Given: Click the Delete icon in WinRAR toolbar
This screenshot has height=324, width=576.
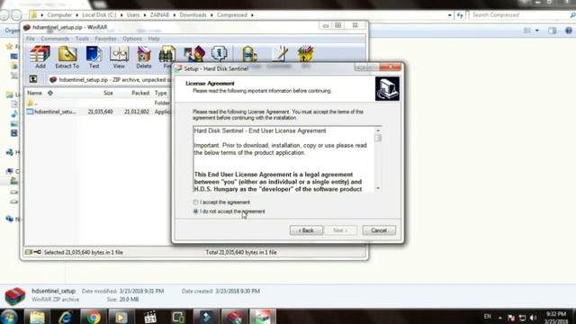Looking at the screenshot, I should tap(144, 57).
